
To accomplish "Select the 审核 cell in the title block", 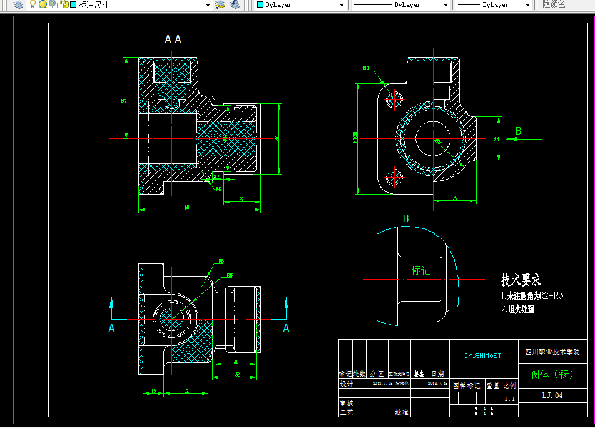I will (x=346, y=403).
